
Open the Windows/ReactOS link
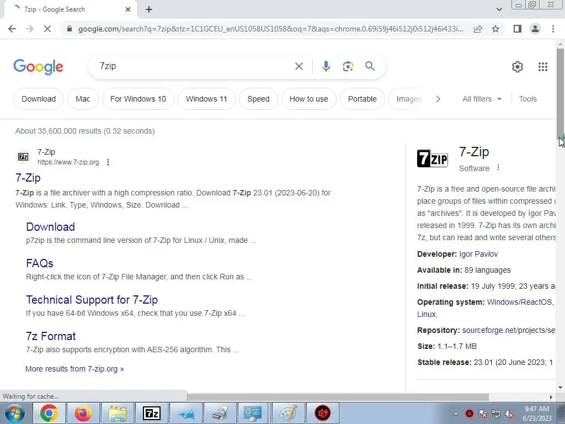click(x=519, y=302)
